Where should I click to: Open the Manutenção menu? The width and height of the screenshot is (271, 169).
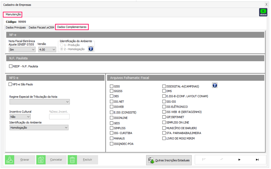pyautogui.click(x=13, y=14)
